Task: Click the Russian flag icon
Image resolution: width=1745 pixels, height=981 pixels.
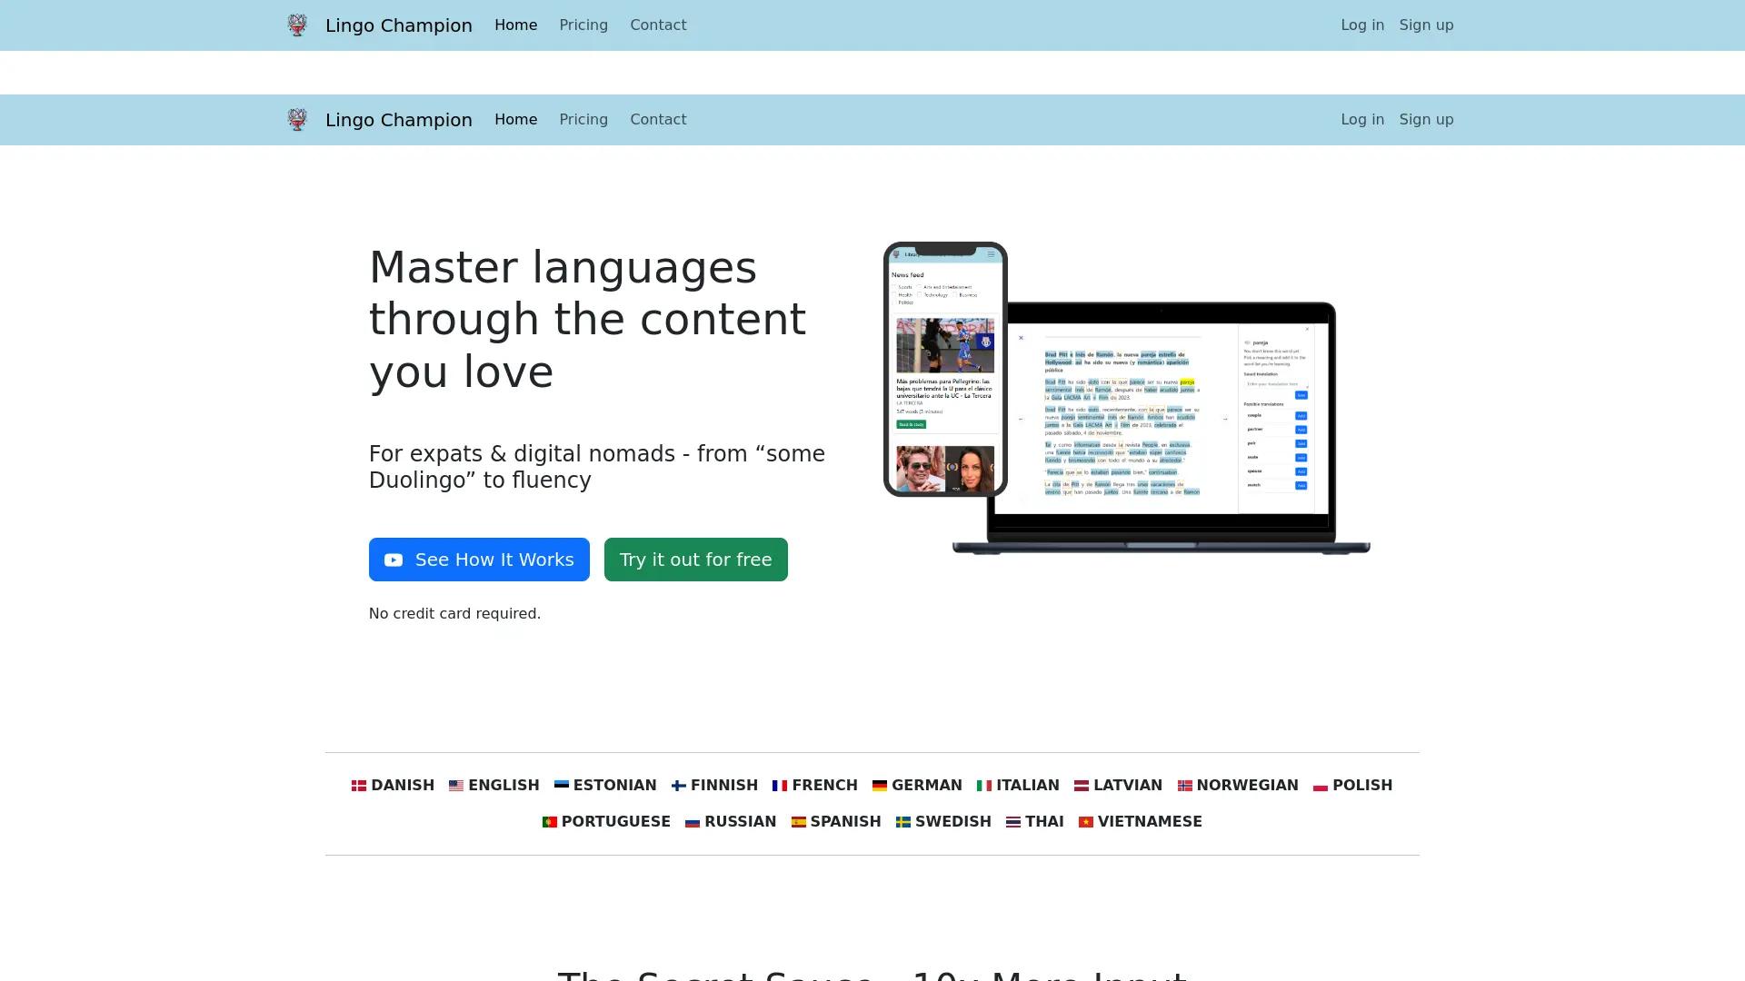Action: pos(693,821)
